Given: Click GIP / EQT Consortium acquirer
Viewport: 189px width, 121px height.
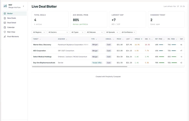Looking at the screenshot, I should click(x=66, y=51).
